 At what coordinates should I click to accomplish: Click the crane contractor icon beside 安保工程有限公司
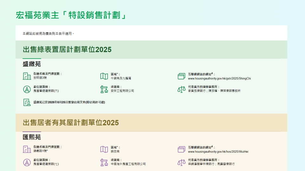pos(104,89)
